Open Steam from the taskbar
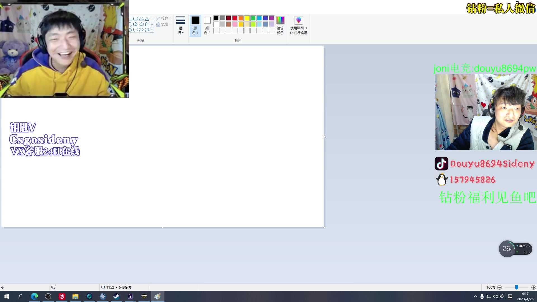537x302 pixels. coord(116,296)
